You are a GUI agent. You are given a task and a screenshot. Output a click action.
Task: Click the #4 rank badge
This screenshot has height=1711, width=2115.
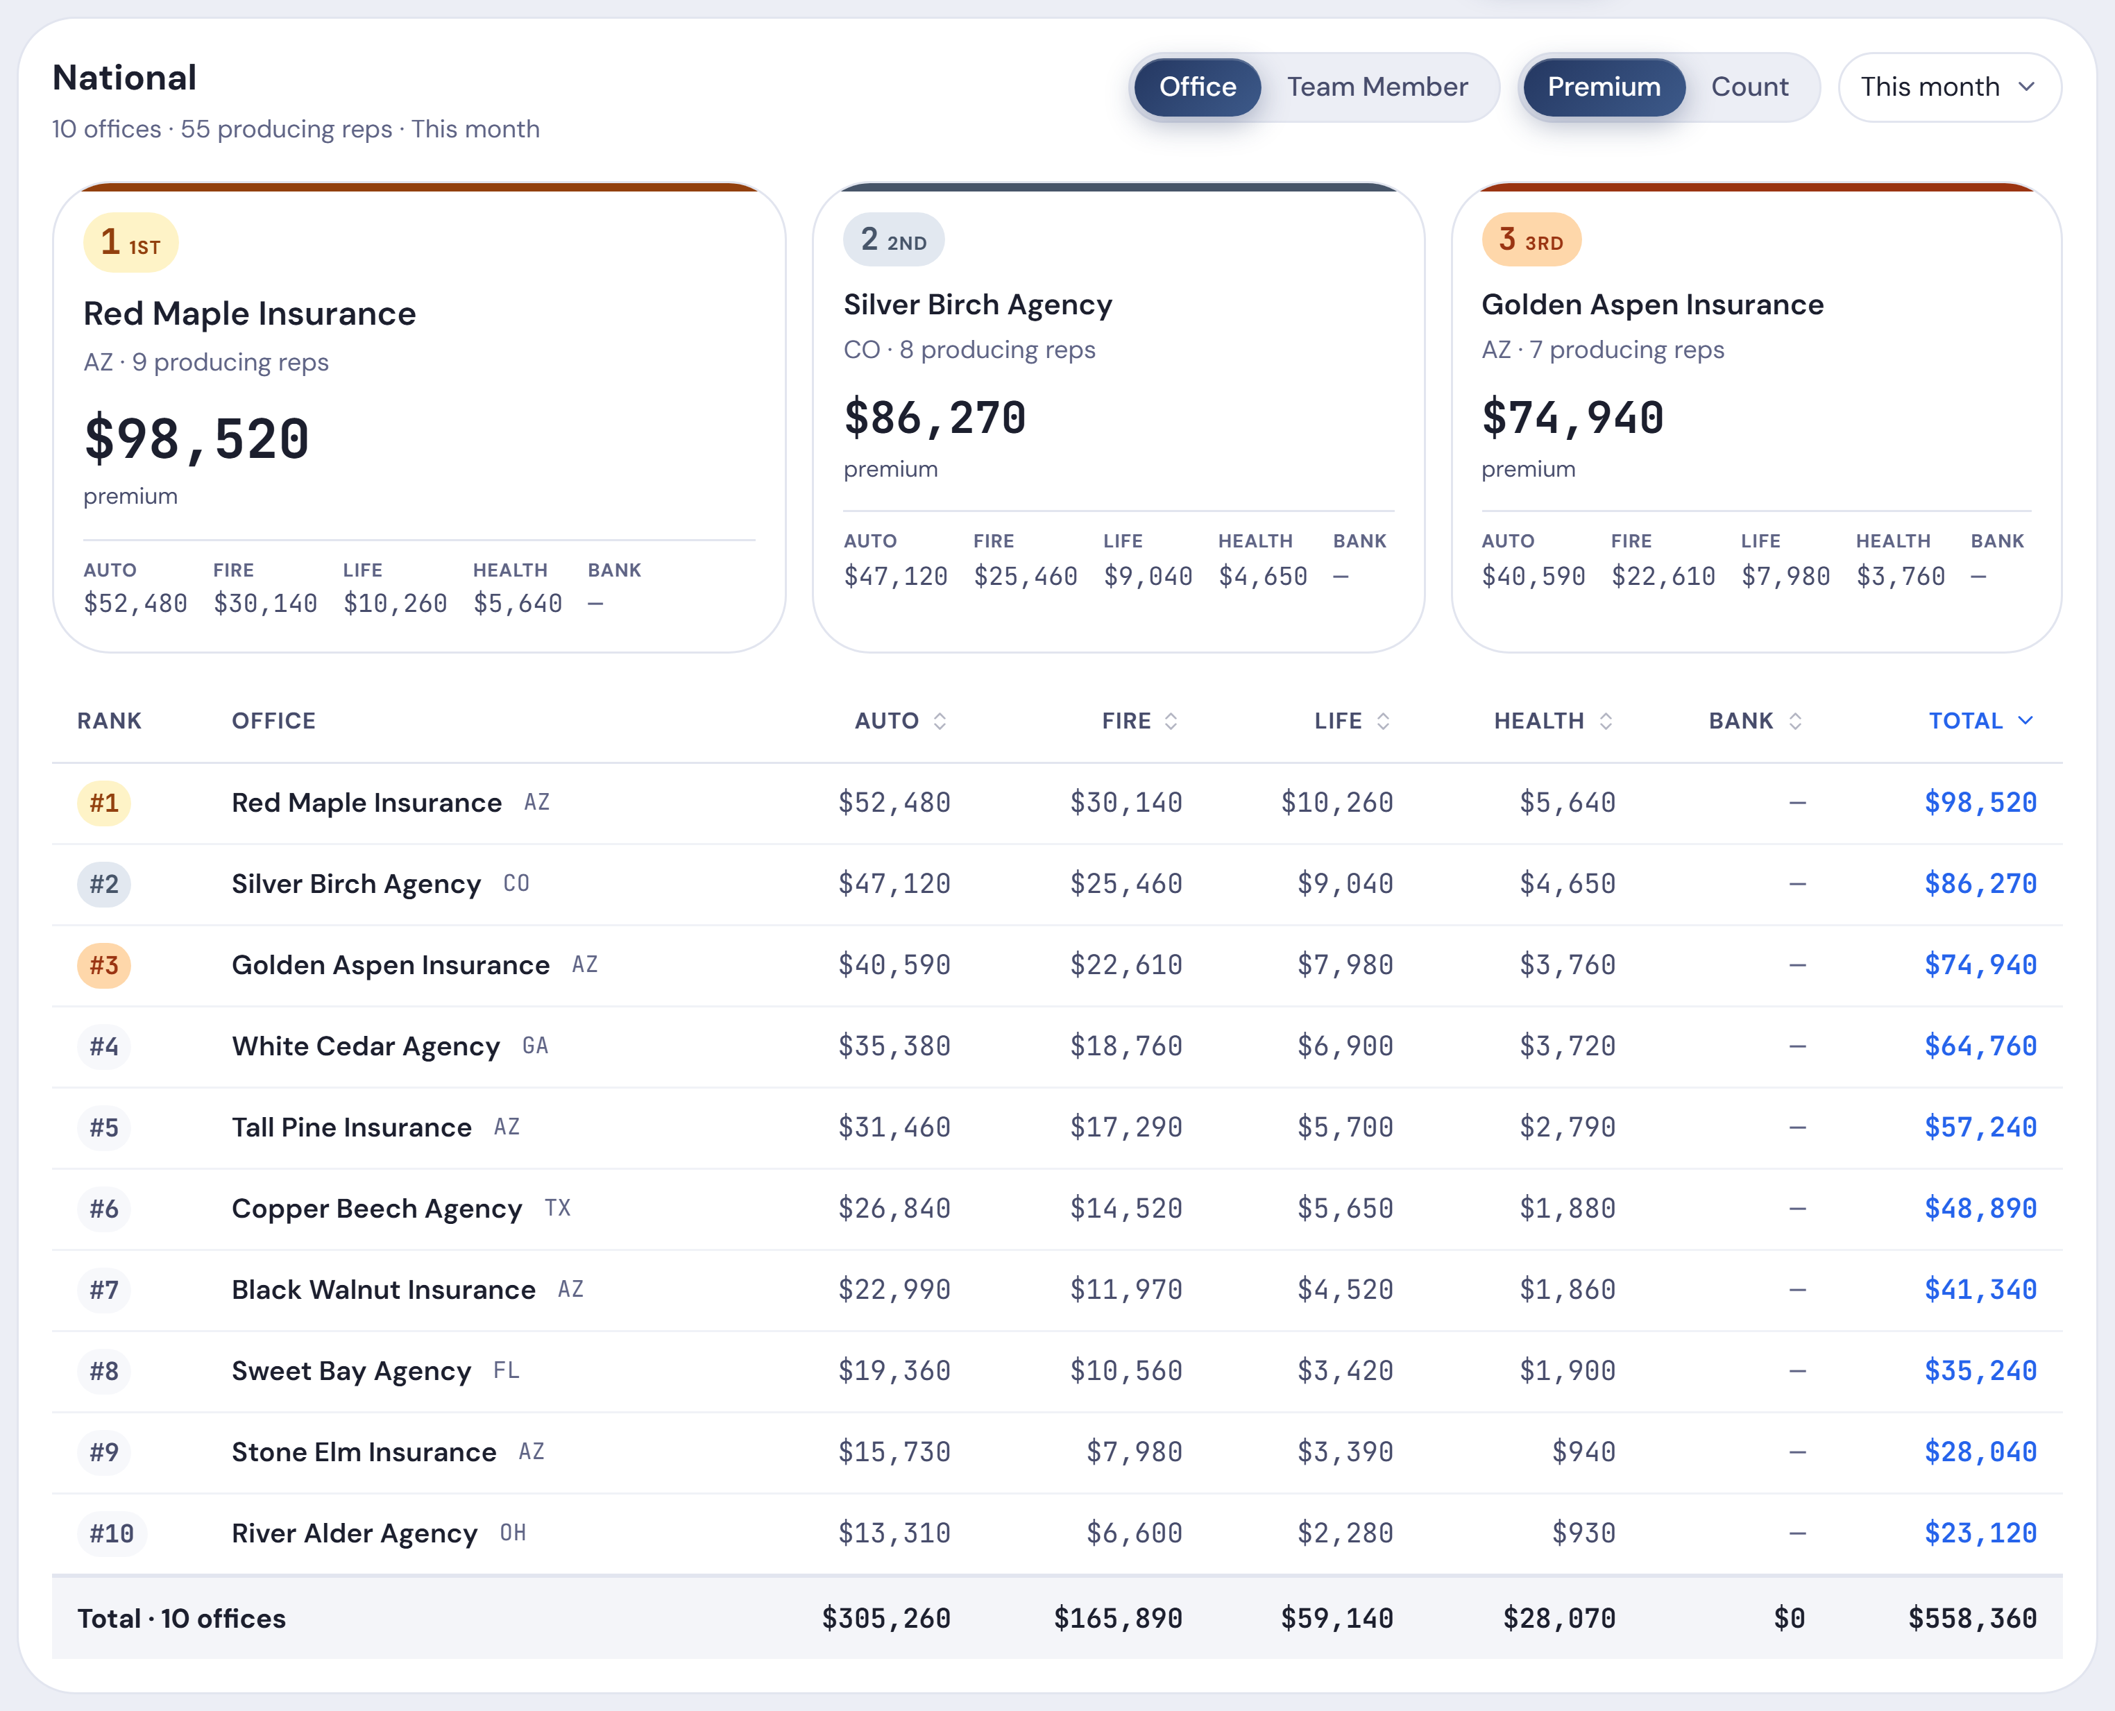[x=105, y=1046]
